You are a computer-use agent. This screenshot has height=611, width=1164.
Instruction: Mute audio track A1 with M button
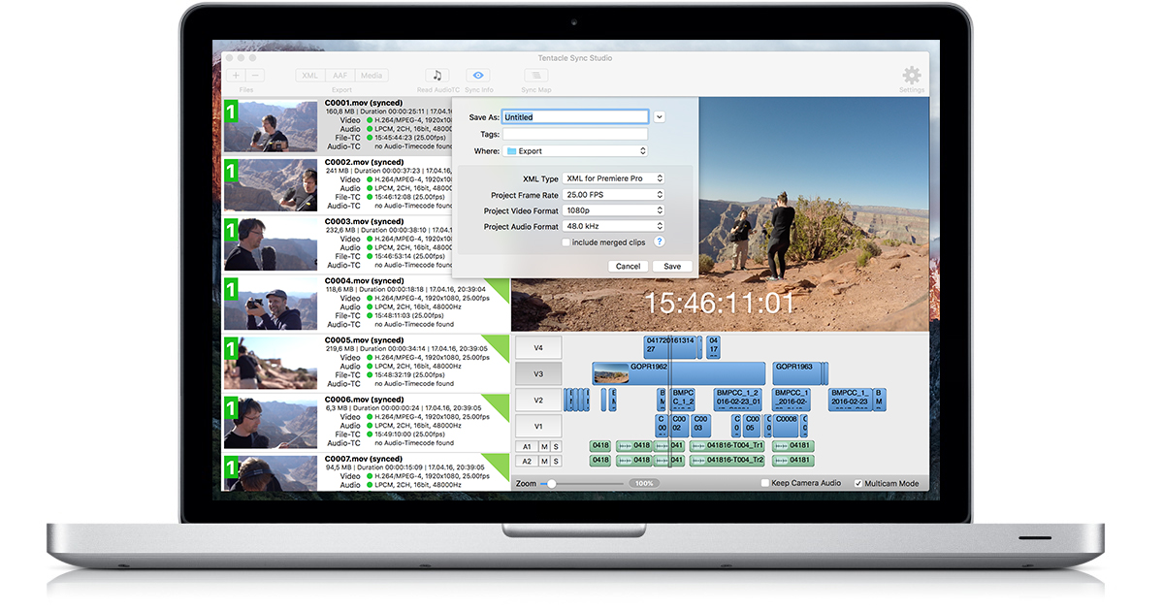(x=545, y=446)
